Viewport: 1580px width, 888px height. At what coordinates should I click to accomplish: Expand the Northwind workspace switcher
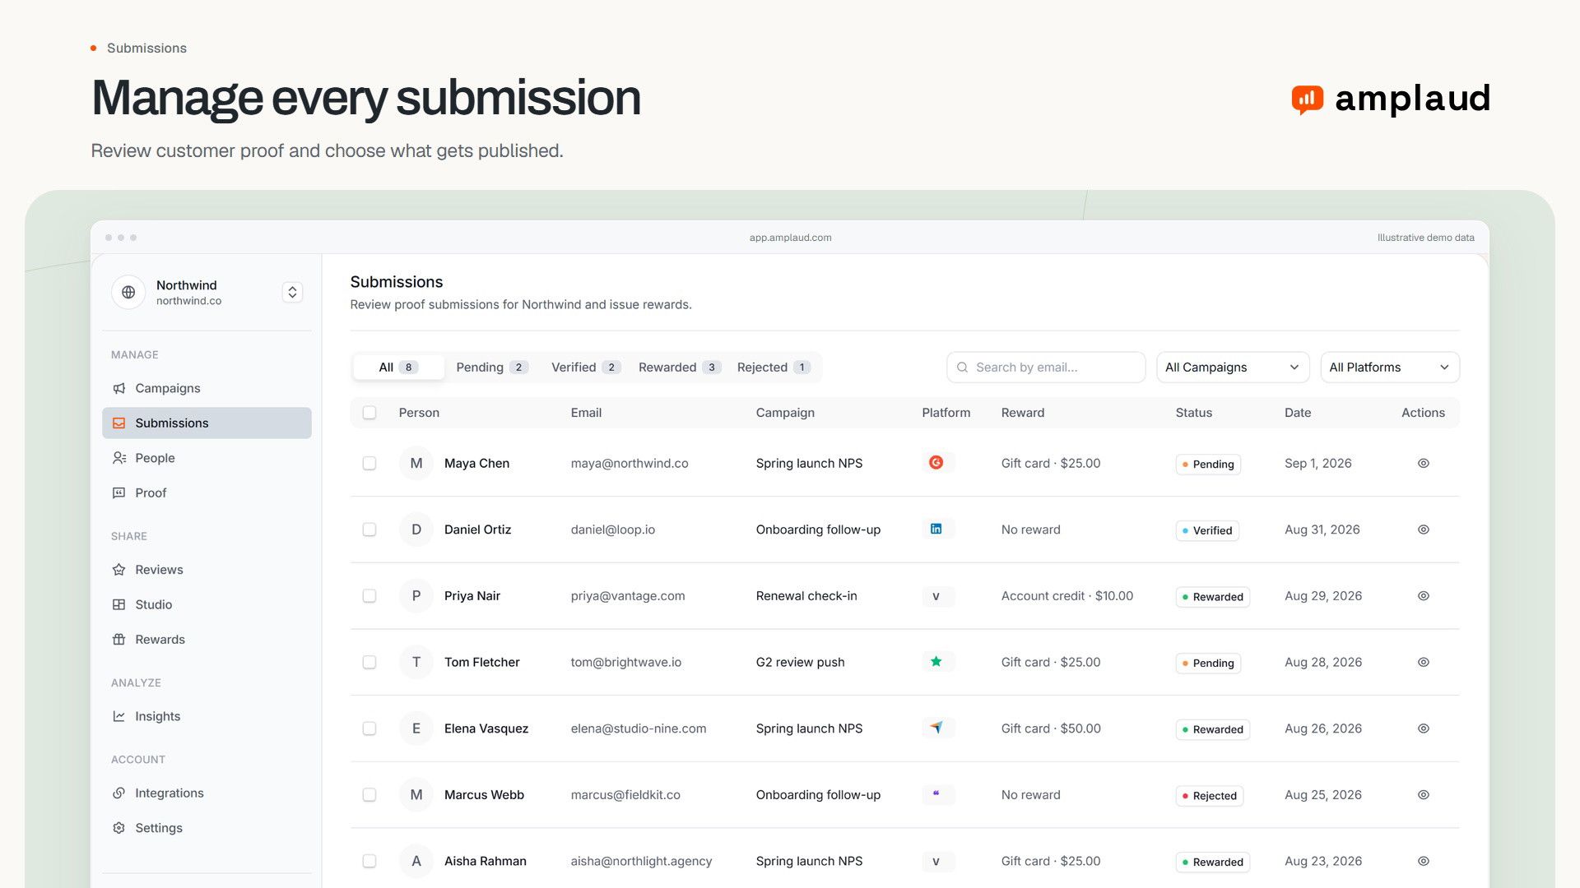click(x=292, y=292)
